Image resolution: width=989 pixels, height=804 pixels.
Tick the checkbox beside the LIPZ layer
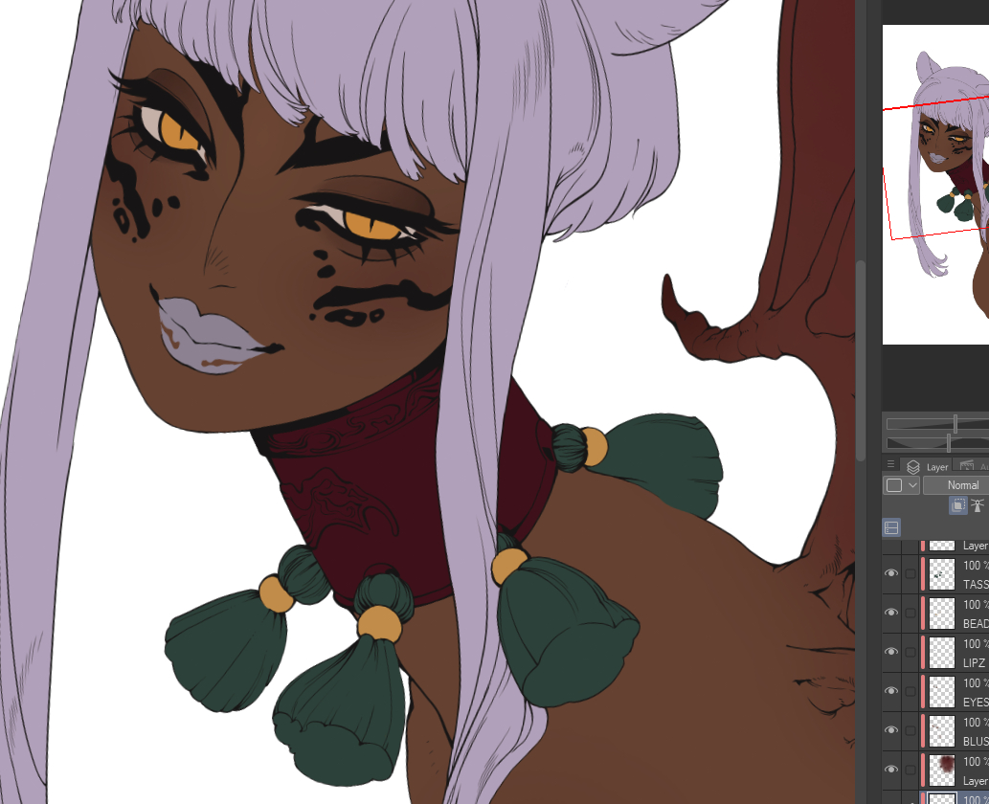[x=910, y=652]
